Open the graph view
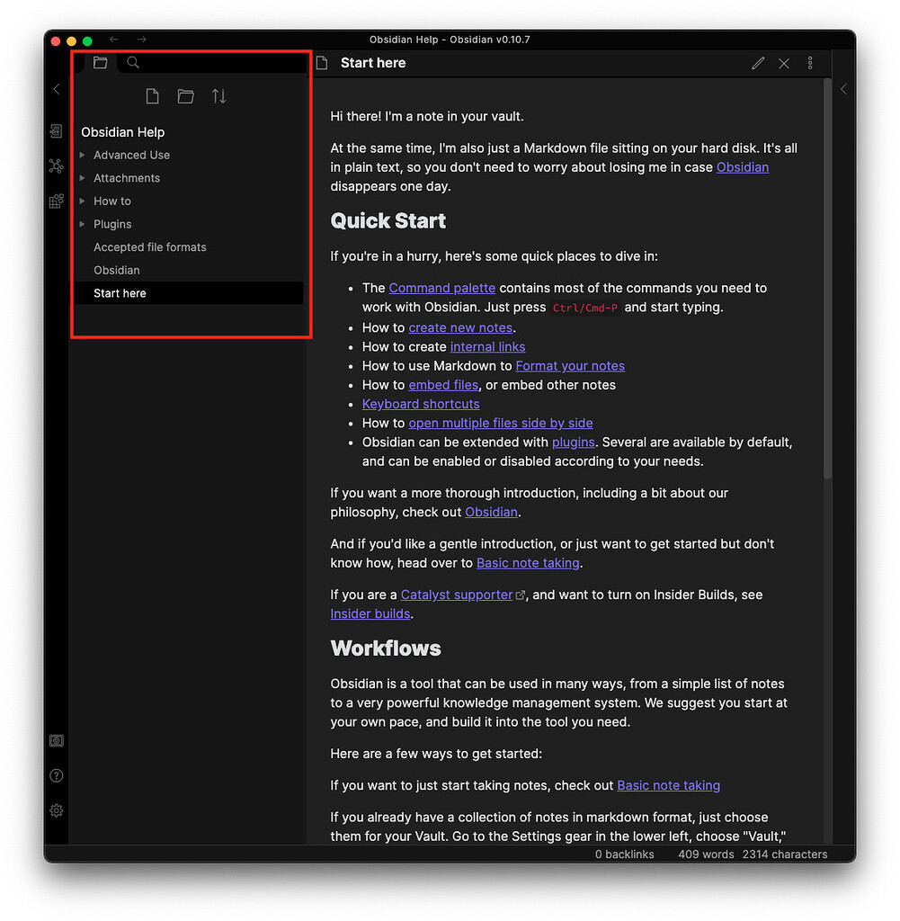This screenshot has width=900, height=921. pos(56,166)
